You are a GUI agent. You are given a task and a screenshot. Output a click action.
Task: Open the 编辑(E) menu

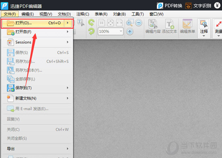27,14
